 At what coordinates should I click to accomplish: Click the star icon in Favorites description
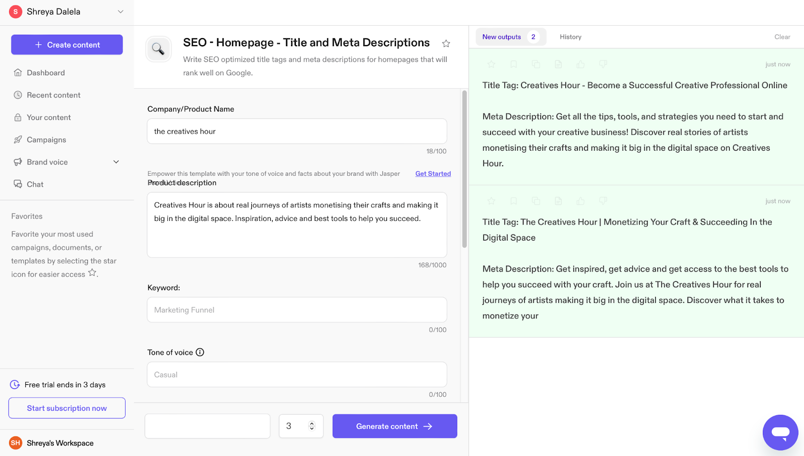coord(92,273)
